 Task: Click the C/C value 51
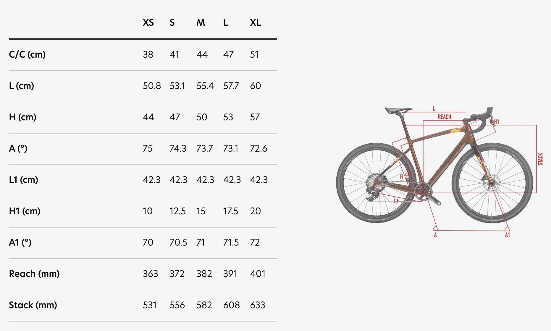254,55
